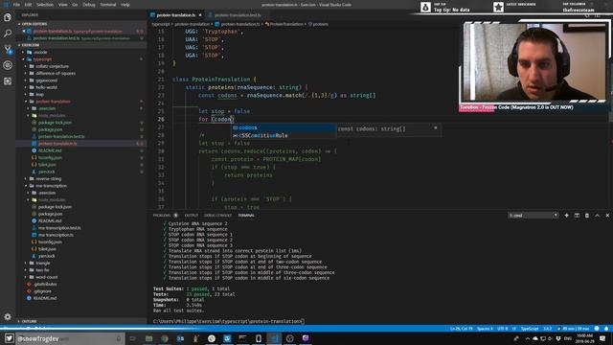Click the TypeScript language mode in status bar

tap(530, 329)
